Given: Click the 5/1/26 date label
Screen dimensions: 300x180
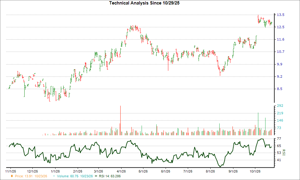Looking at the screenshot, I should (143, 171).
